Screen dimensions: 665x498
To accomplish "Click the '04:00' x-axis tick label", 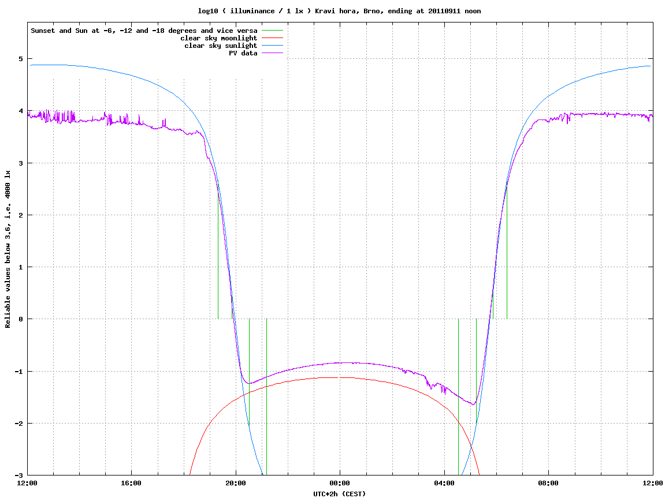I will click(444, 483).
